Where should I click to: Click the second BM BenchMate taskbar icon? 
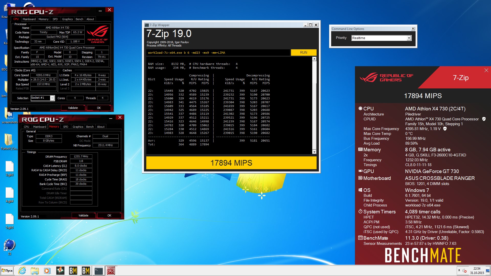click(x=86, y=270)
